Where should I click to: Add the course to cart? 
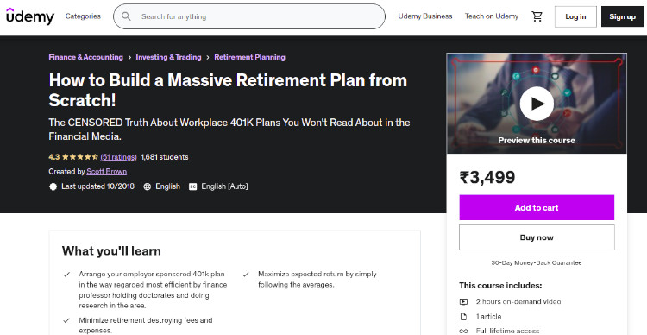coord(537,207)
